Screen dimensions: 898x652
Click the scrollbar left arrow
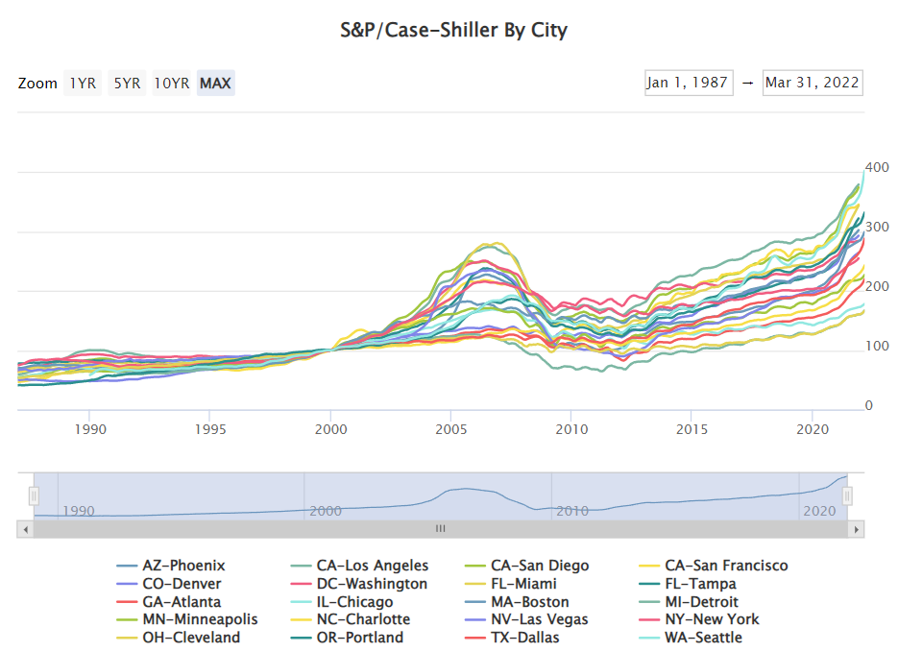25,529
